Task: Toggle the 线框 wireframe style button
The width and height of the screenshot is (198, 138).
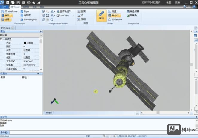Action: pos(6,19)
